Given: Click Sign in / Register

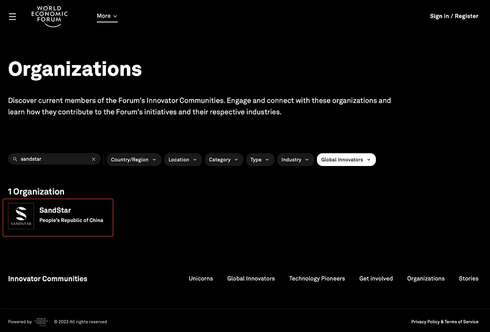Looking at the screenshot, I should coord(454,16).
